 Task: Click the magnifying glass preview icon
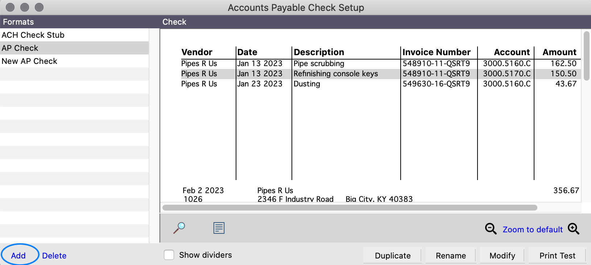coord(179,228)
